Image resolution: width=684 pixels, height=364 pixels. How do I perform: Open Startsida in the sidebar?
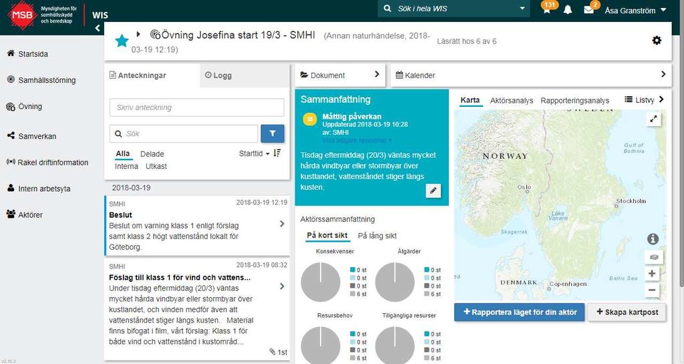click(27, 53)
